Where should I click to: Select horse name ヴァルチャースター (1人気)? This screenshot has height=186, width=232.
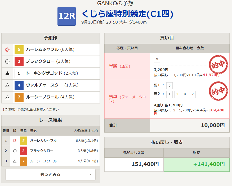[x=52, y=85]
